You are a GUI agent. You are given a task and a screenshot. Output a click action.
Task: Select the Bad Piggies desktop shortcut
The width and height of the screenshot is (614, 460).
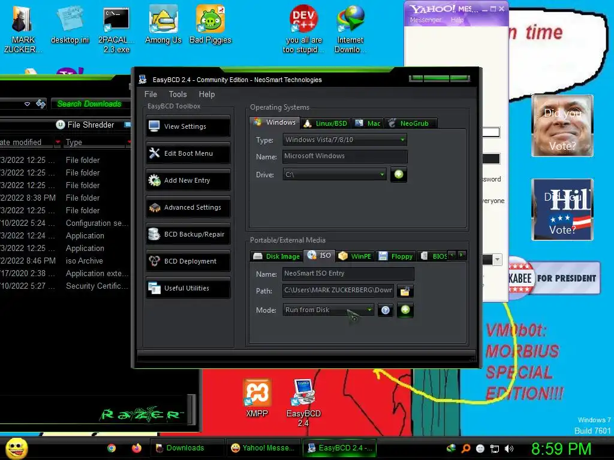pos(210,25)
